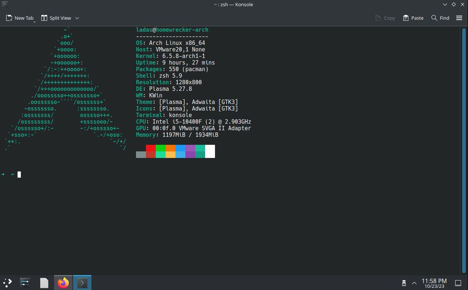The width and height of the screenshot is (468, 290).
Task: Click the 'Arch Linux x86_64' text
Action: (177, 43)
